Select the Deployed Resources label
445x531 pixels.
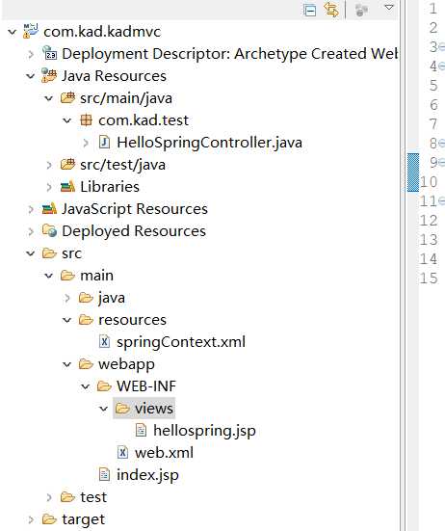(134, 231)
